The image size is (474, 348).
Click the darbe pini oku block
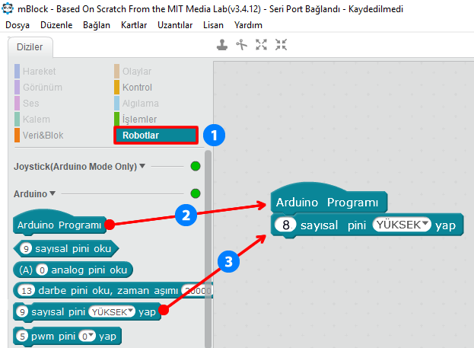coord(113,290)
